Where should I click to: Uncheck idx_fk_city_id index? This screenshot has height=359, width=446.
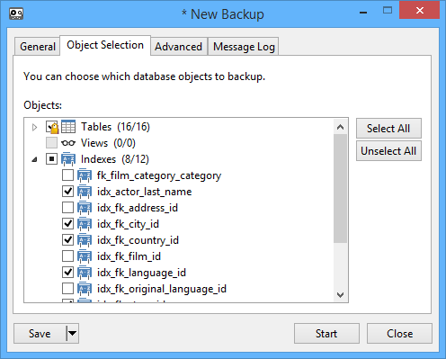click(67, 224)
